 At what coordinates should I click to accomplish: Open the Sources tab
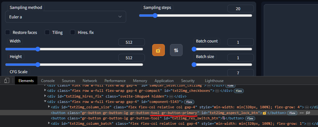pos(68,81)
